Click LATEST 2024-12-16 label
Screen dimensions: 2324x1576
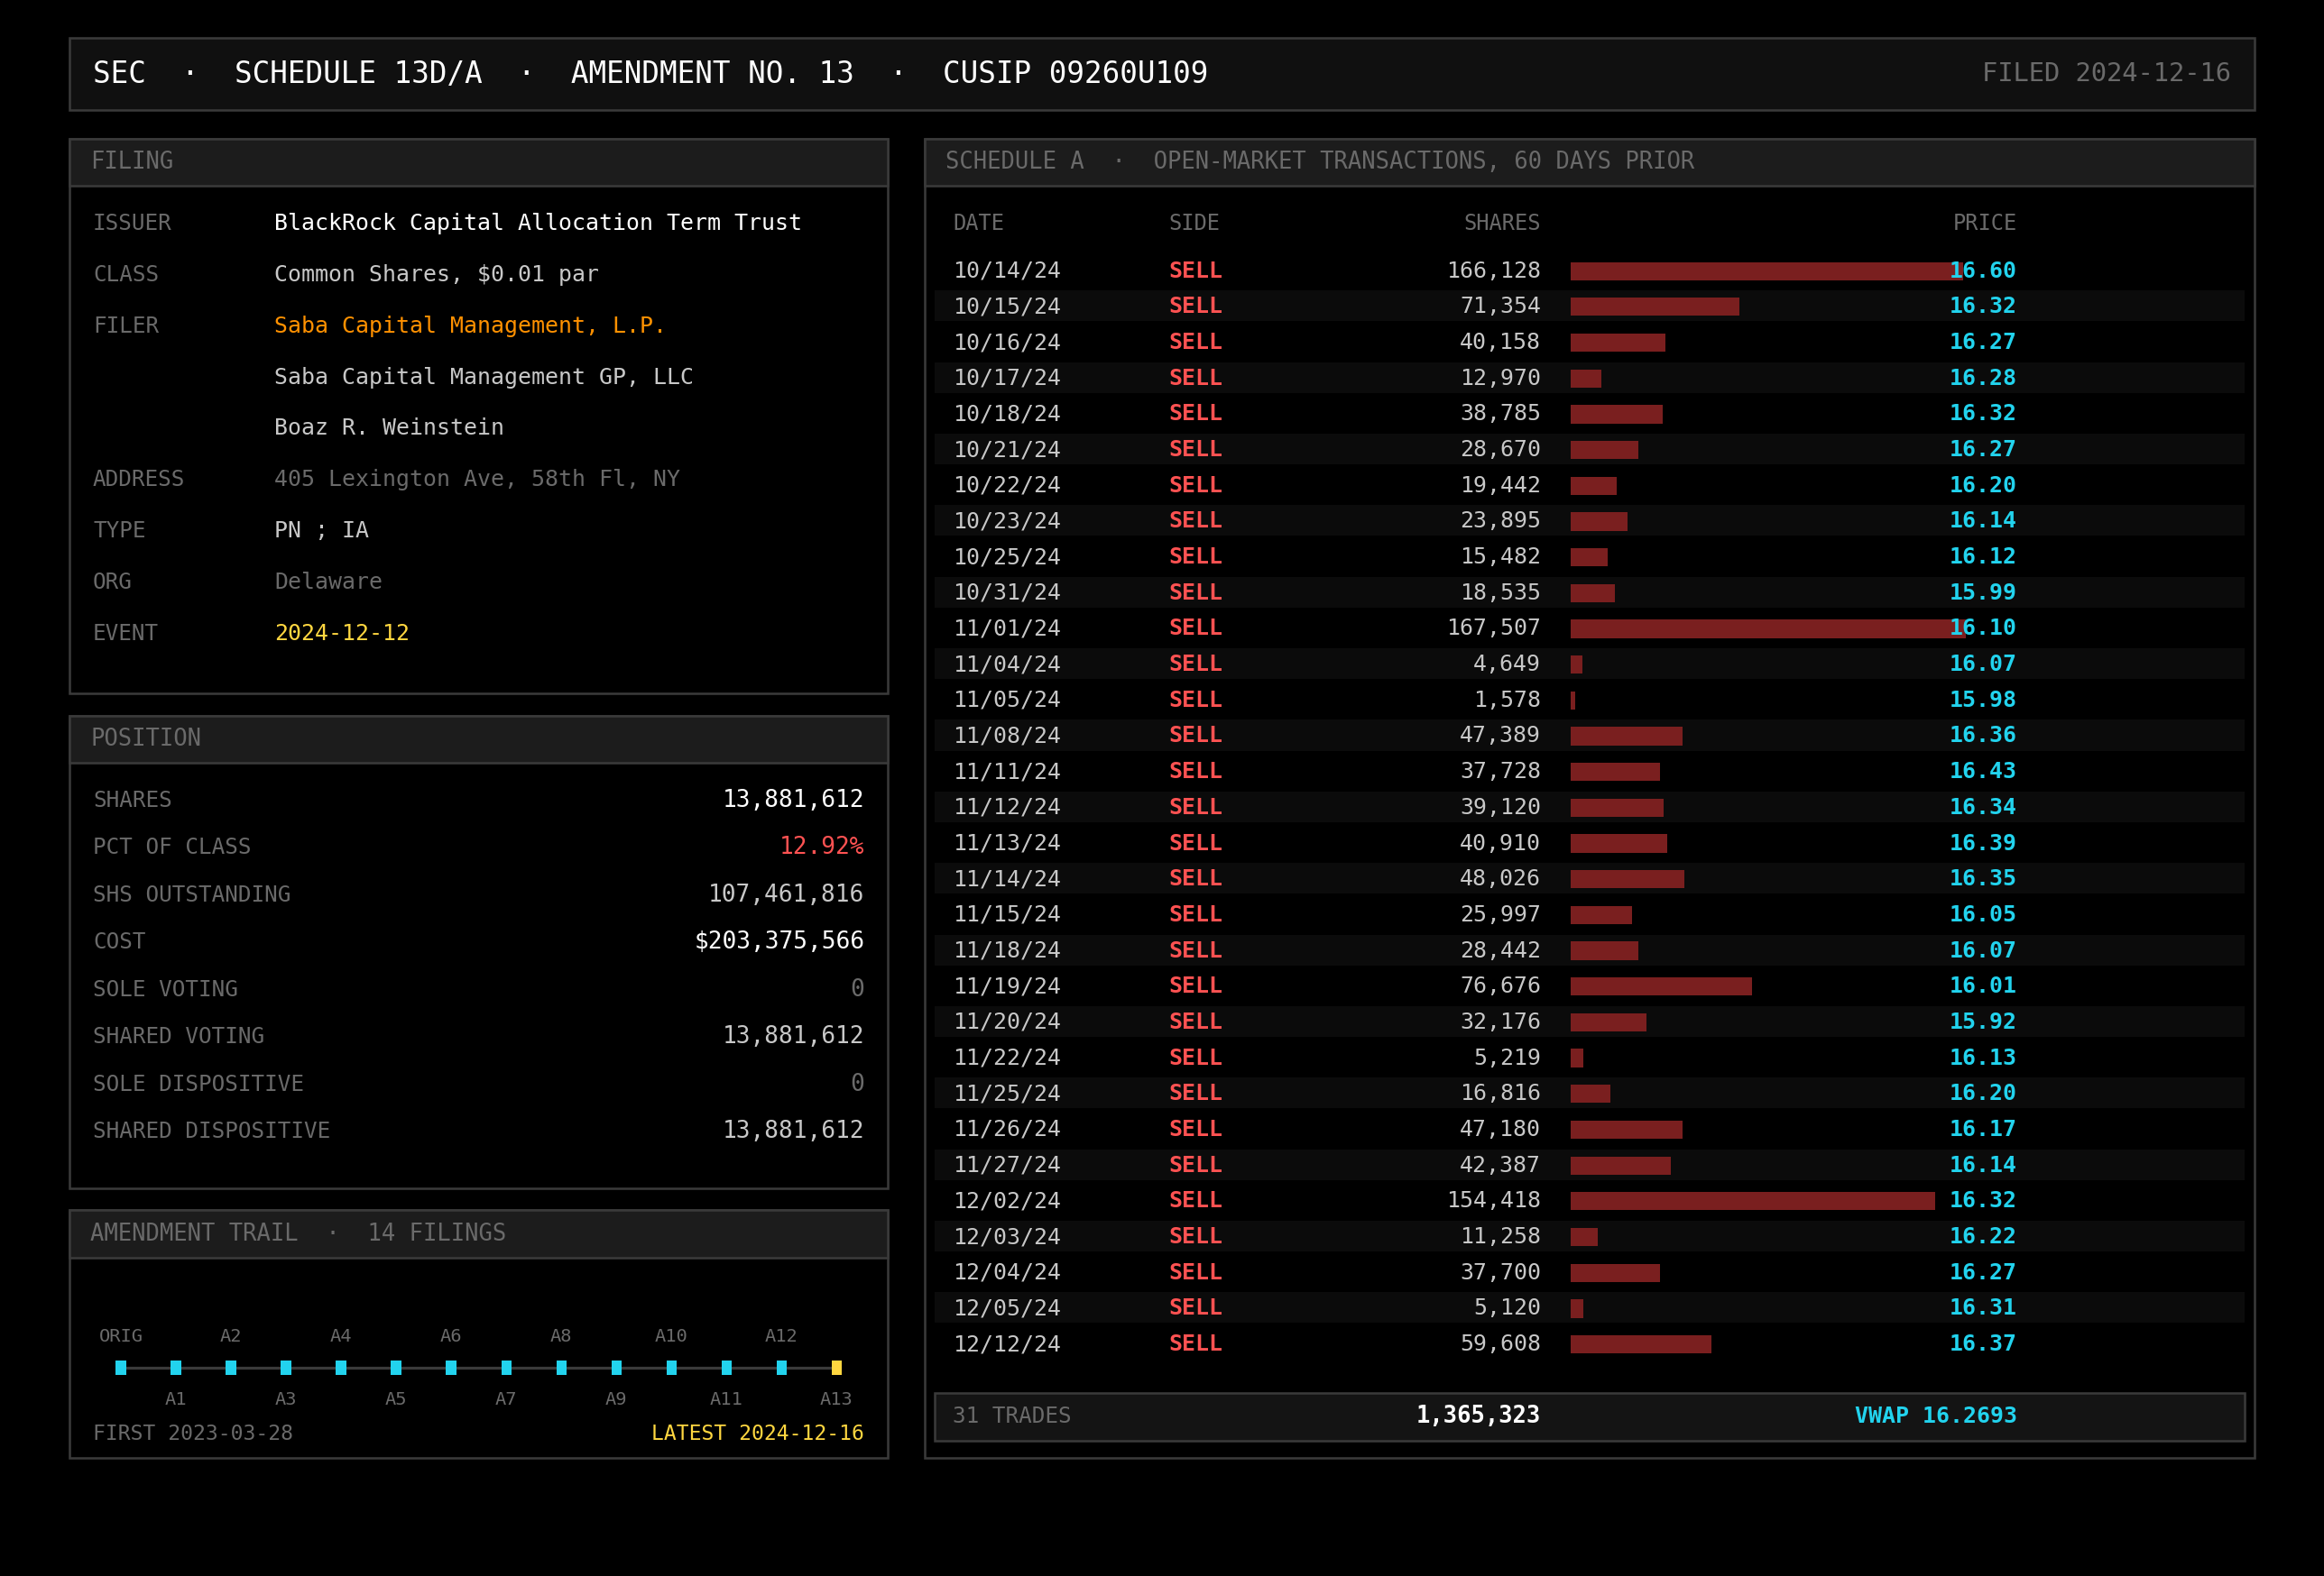757,1432
